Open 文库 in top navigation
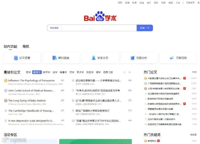Image resolution: width=200 pixels, height=144 pixels. click(178, 3)
